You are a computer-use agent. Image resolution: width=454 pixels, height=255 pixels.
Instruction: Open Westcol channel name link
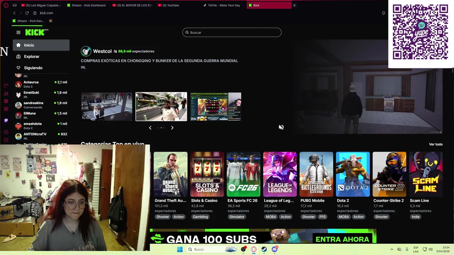(102, 51)
